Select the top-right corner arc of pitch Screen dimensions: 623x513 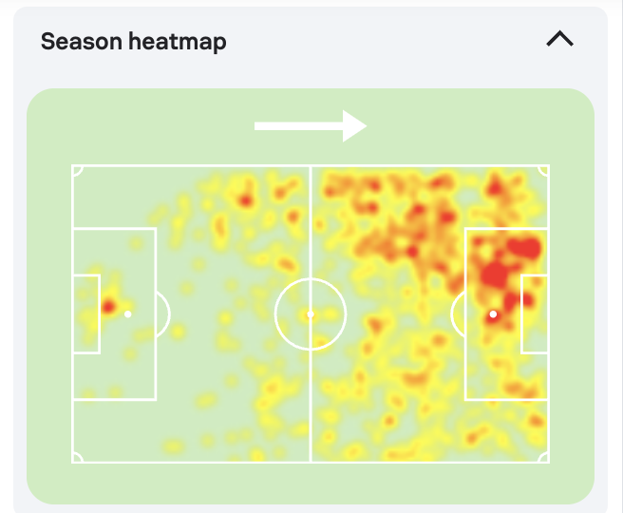[x=543, y=170]
